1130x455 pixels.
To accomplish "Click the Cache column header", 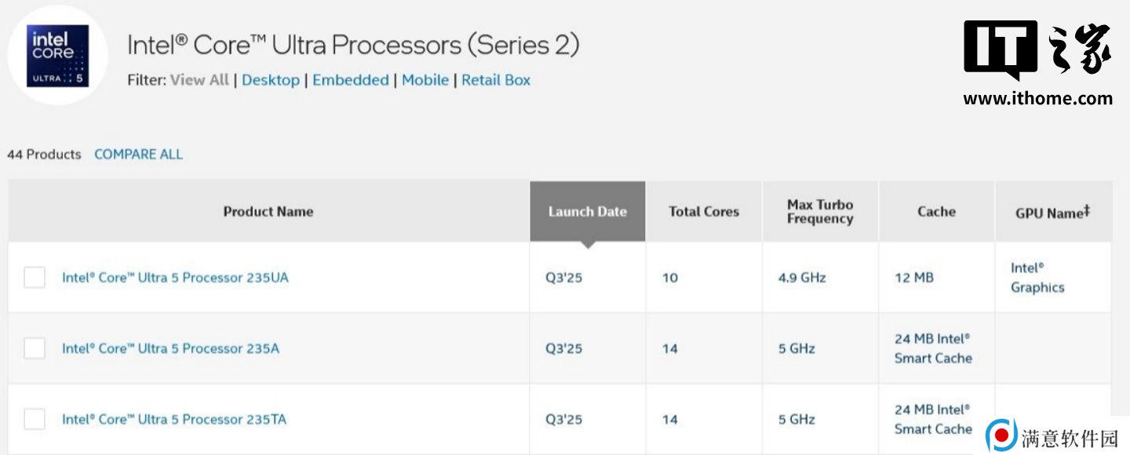I will [x=935, y=212].
